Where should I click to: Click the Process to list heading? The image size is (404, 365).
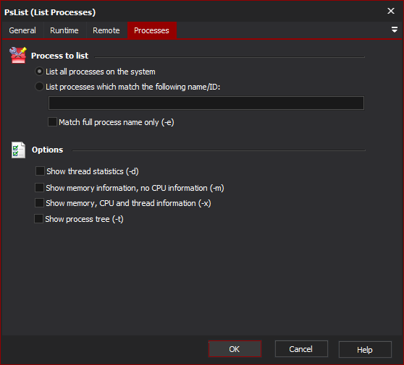coord(60,56)
